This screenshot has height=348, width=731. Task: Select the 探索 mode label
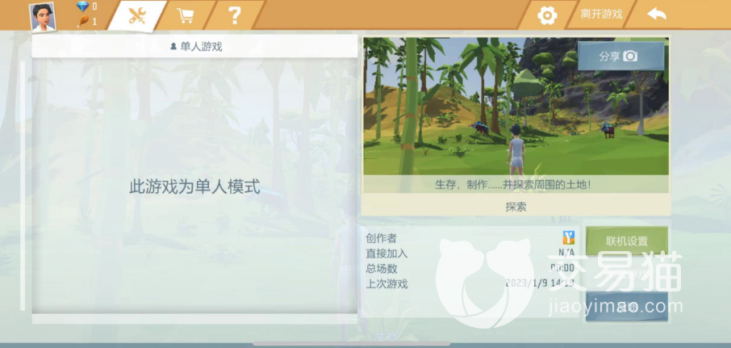point(516,207)
